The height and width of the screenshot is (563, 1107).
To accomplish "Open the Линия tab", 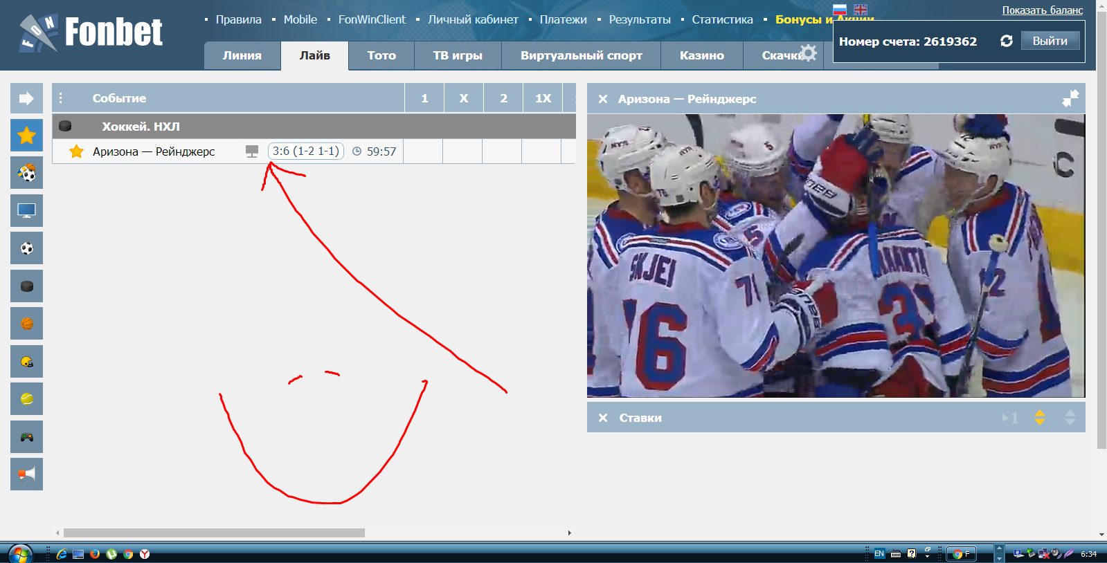I will click(x=242, y=55).
